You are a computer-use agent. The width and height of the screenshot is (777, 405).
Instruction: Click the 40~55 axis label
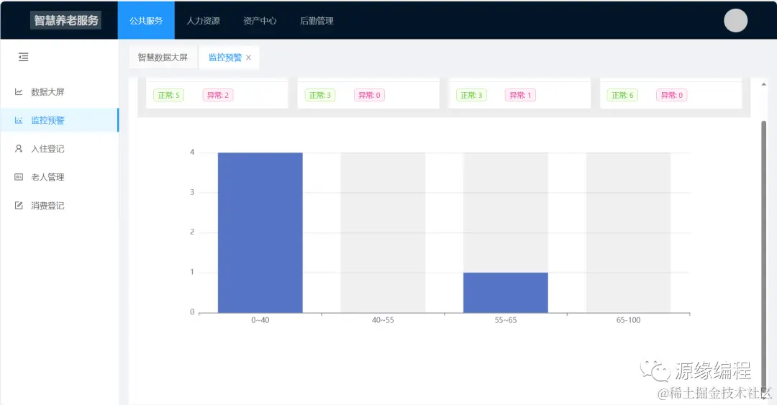[383, 320]
